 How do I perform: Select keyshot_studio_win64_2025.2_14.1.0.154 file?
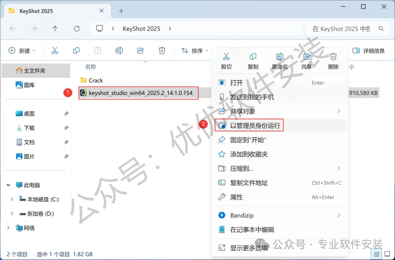[x=138, y=93]
